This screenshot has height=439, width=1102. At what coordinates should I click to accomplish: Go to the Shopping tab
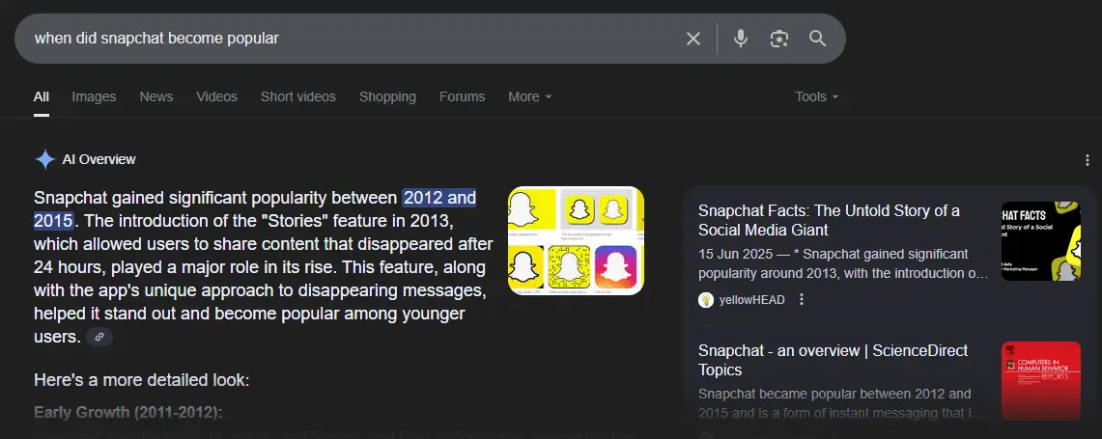[387, 96]
